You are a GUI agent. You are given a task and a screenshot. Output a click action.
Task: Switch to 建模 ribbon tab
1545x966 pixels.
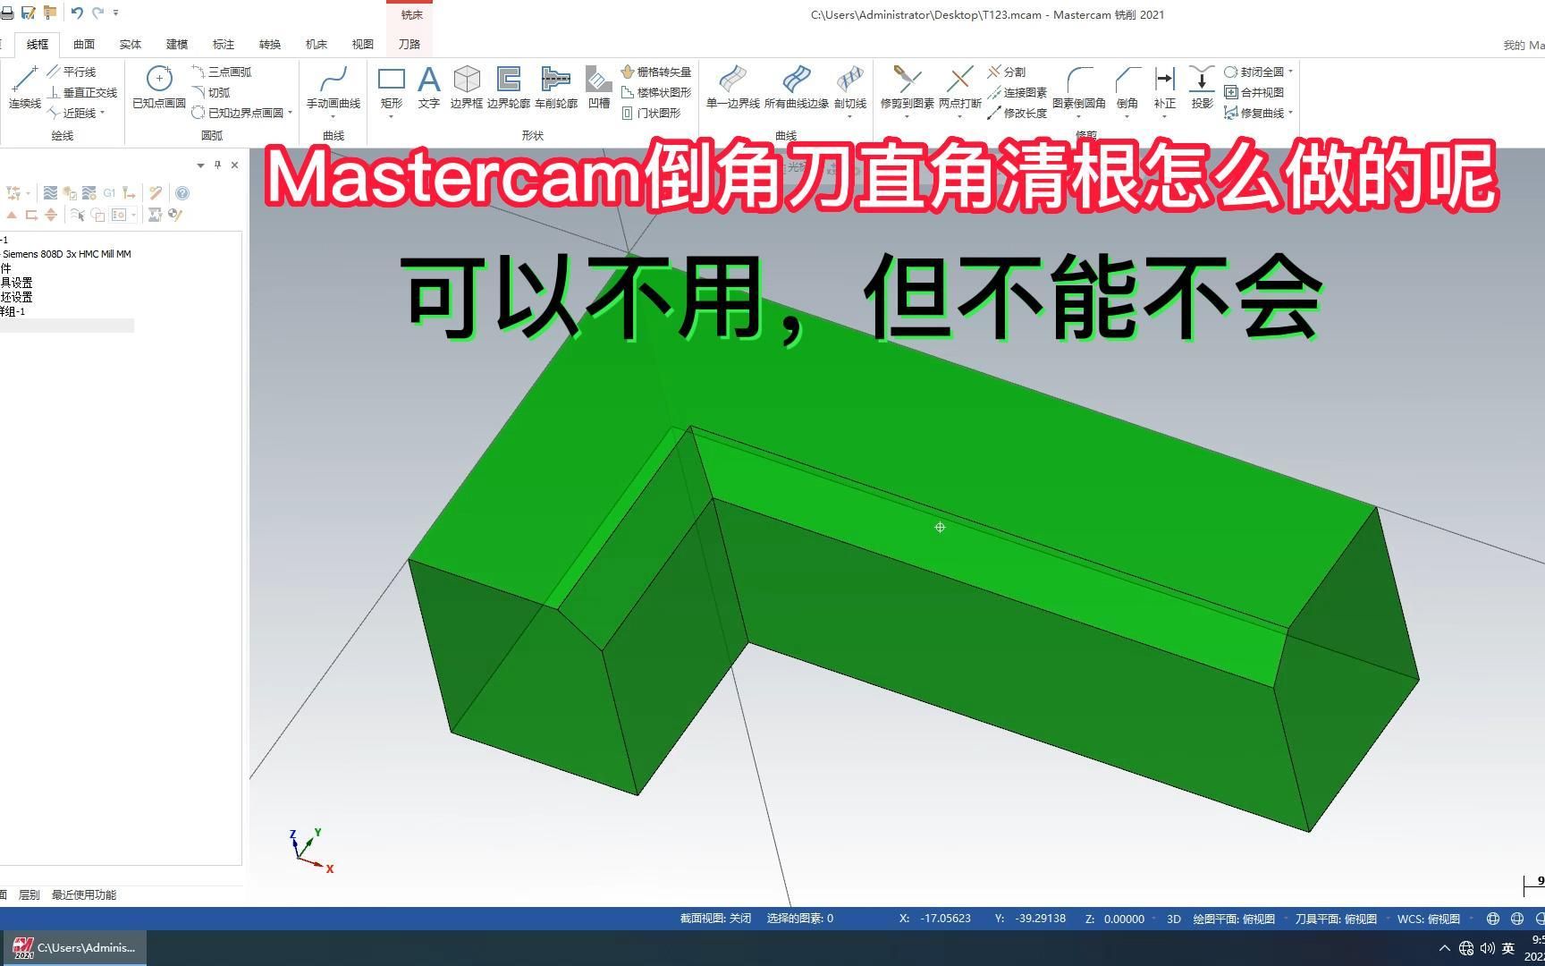[177, 44]
